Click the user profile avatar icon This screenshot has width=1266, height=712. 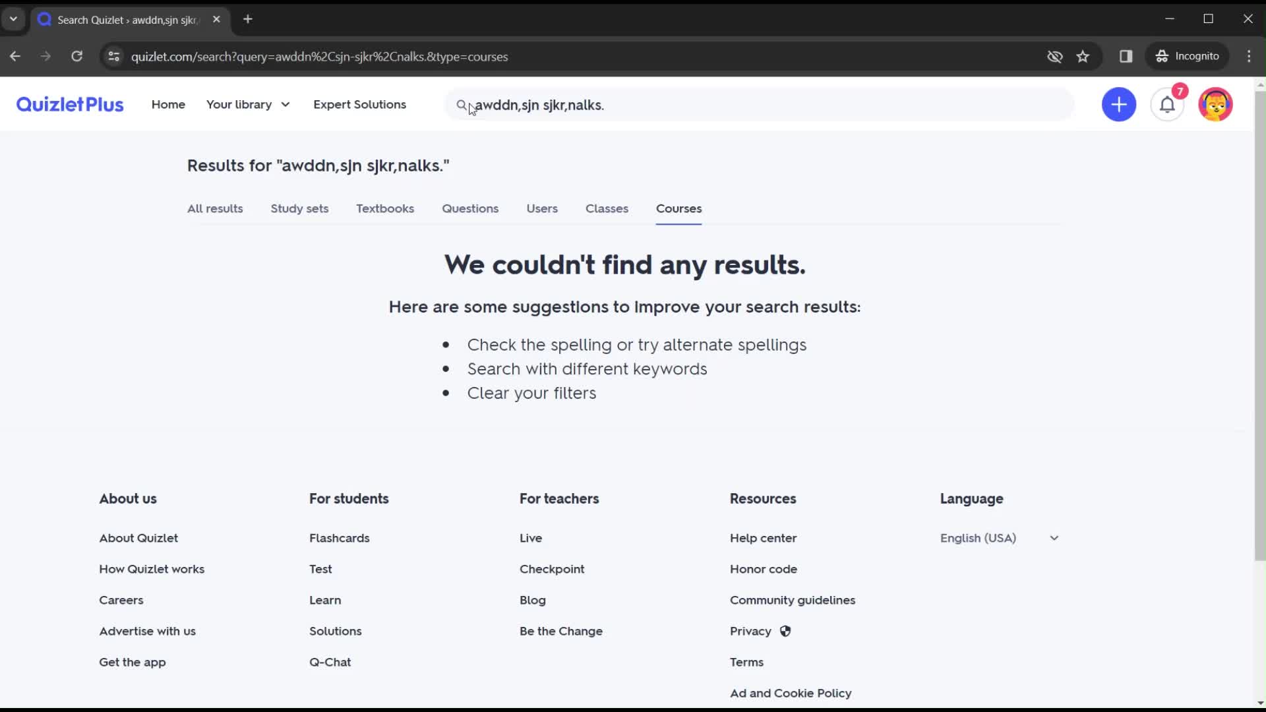click(x=1217, y=104)
